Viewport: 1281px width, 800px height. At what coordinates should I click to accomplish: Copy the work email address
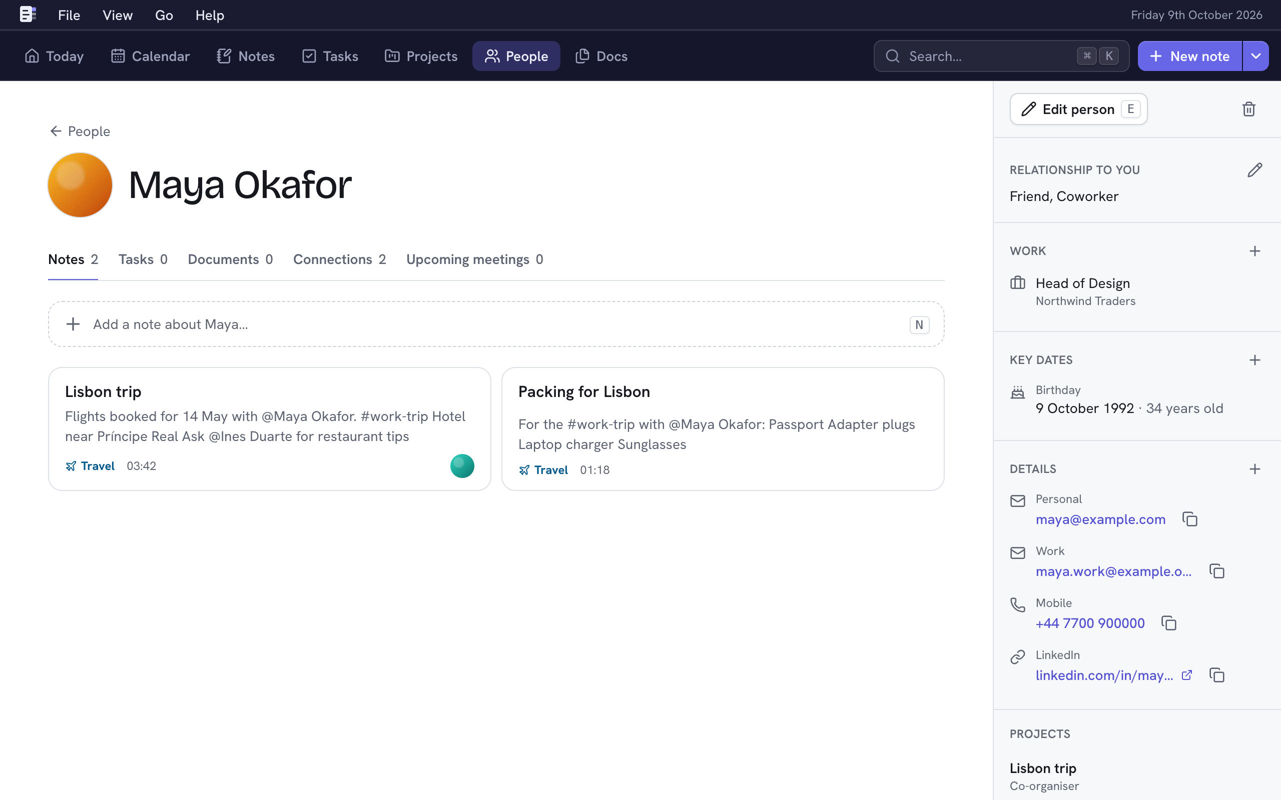click(x=1217, y=571)
